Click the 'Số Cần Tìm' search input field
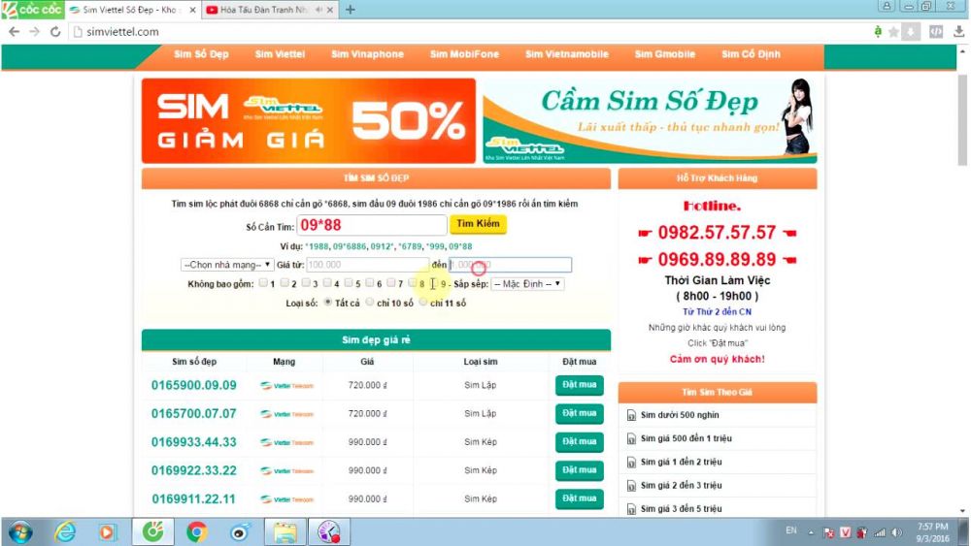Screen dimensions: 971x546 [x=369, y=224]
